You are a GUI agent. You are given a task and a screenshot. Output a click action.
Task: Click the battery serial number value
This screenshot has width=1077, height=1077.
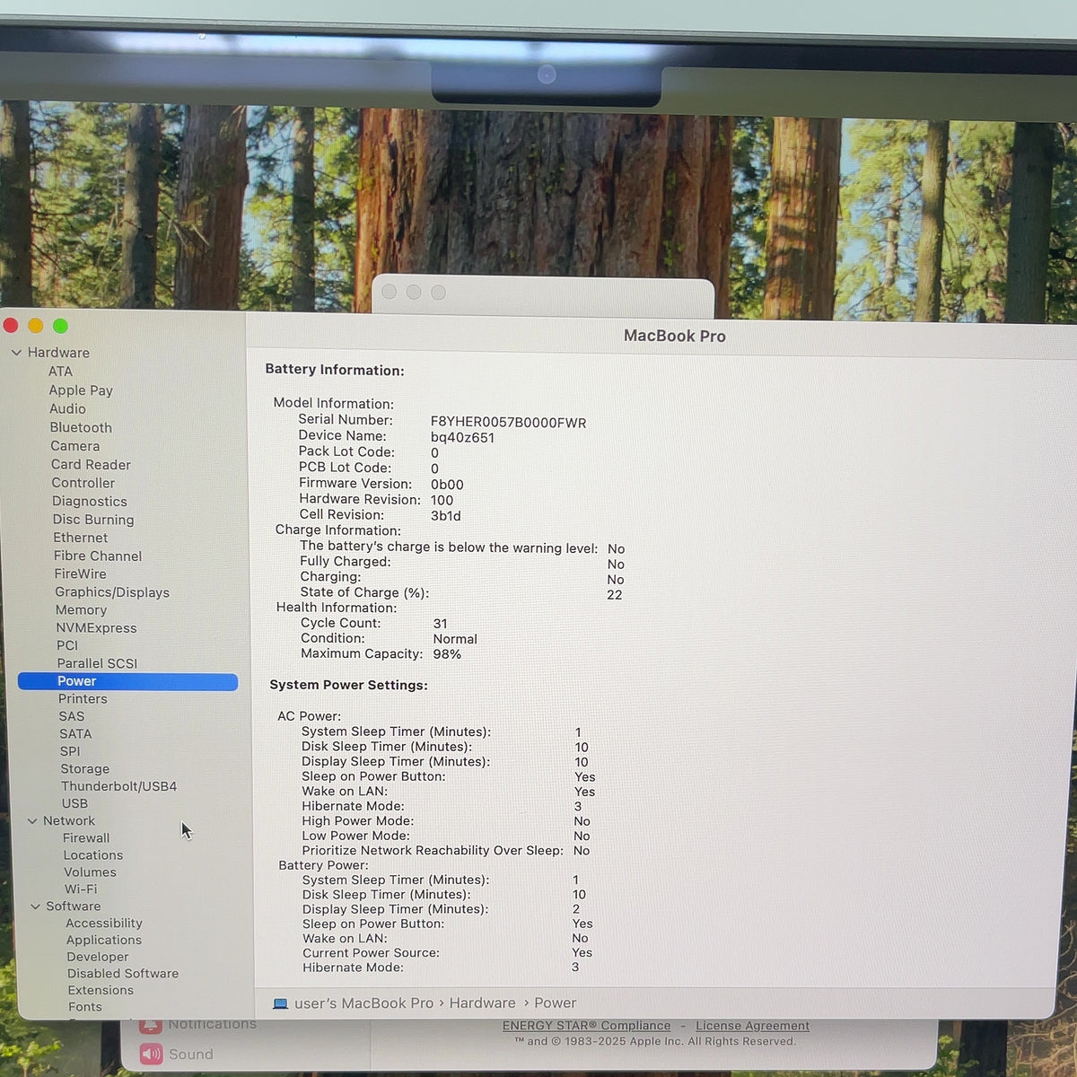pyautogui.click(x=508, y=423)
